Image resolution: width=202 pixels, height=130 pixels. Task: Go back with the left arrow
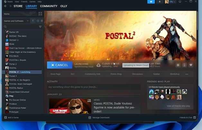pyautogui.click(x=5, y=6)
